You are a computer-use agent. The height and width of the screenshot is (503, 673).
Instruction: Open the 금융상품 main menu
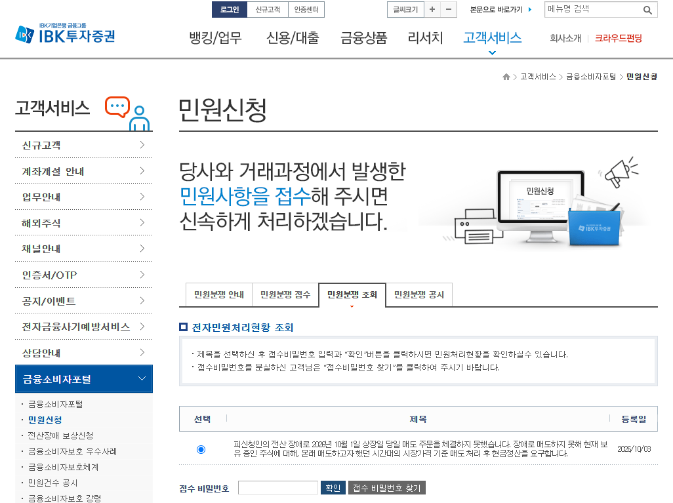[x=364, y=38]
